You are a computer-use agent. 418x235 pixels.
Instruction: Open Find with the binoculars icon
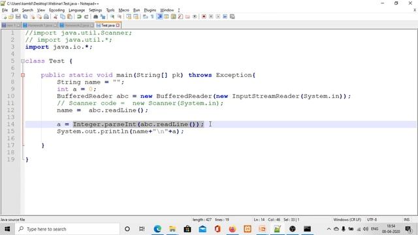[96, 16]
